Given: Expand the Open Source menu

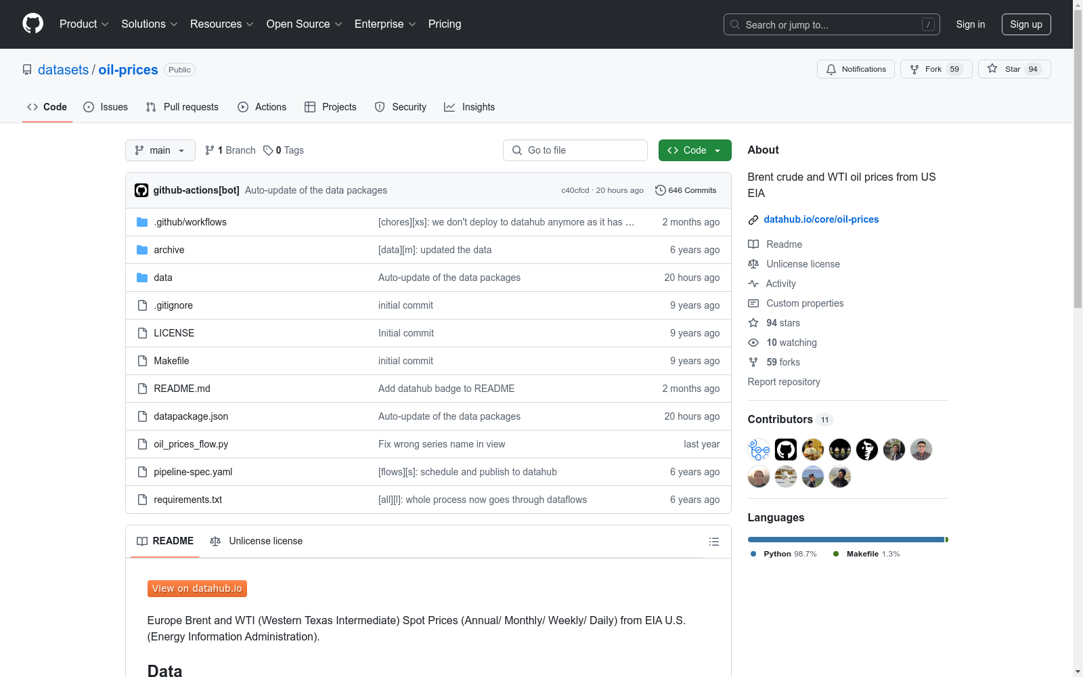Looking at the screenshot, I should [x=305, y=24].
